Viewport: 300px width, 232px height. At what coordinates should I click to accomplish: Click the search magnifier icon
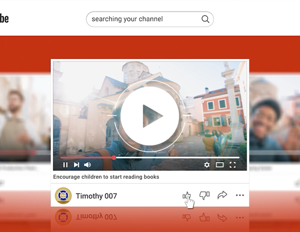click(x=205, y=20)
